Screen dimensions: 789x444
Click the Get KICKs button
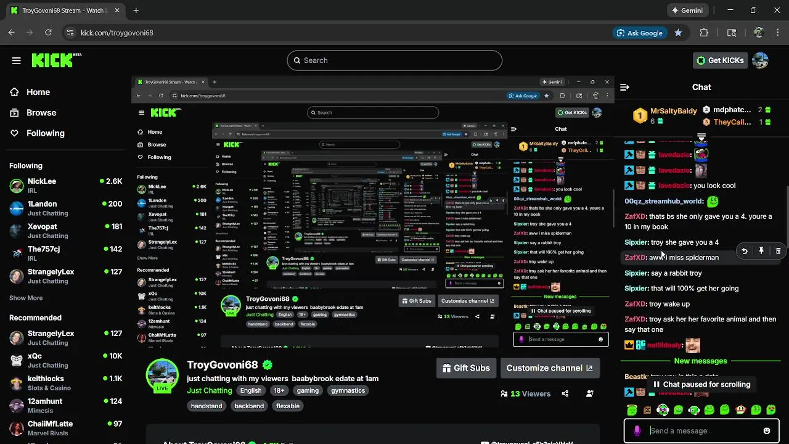pyautogui.click(x=720, y=60)
